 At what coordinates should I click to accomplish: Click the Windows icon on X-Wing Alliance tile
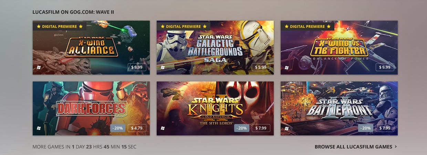coord(39,67)
